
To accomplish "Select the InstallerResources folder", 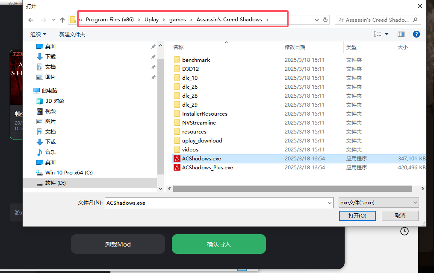I will (x=205, y=114).
